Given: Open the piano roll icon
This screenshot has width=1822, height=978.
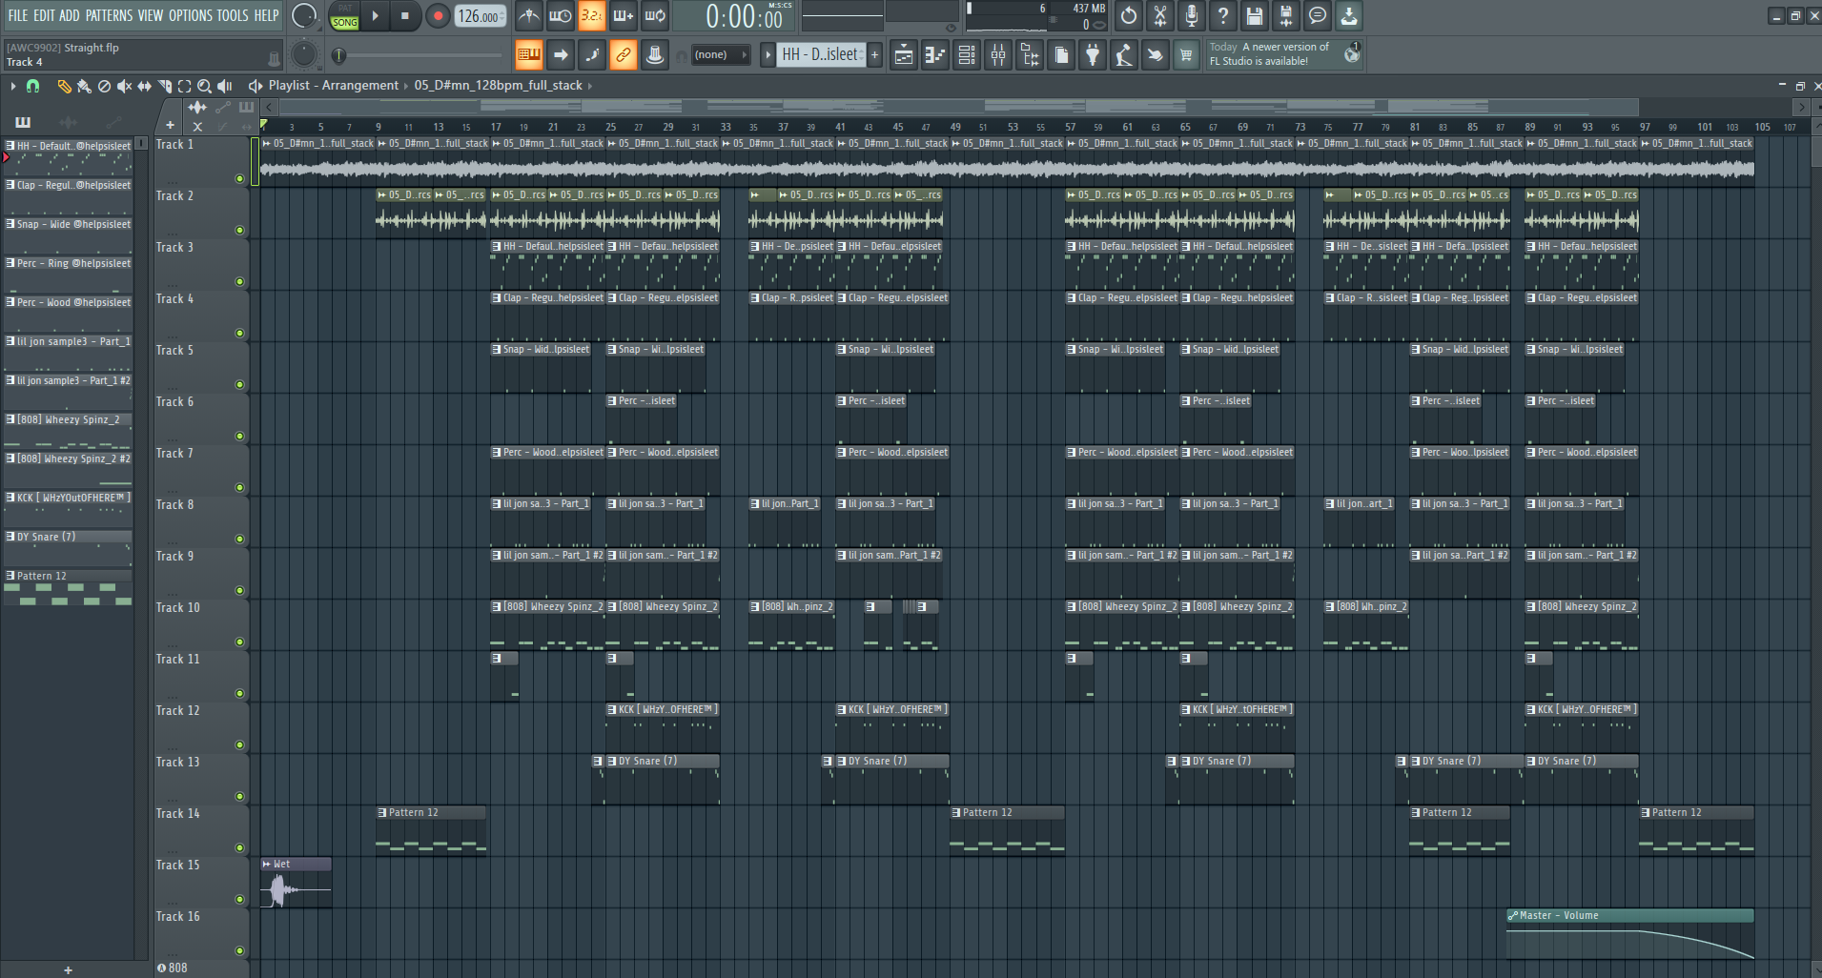Looking at the screenshot, I should pyautogui.click(x=935, y=55).
